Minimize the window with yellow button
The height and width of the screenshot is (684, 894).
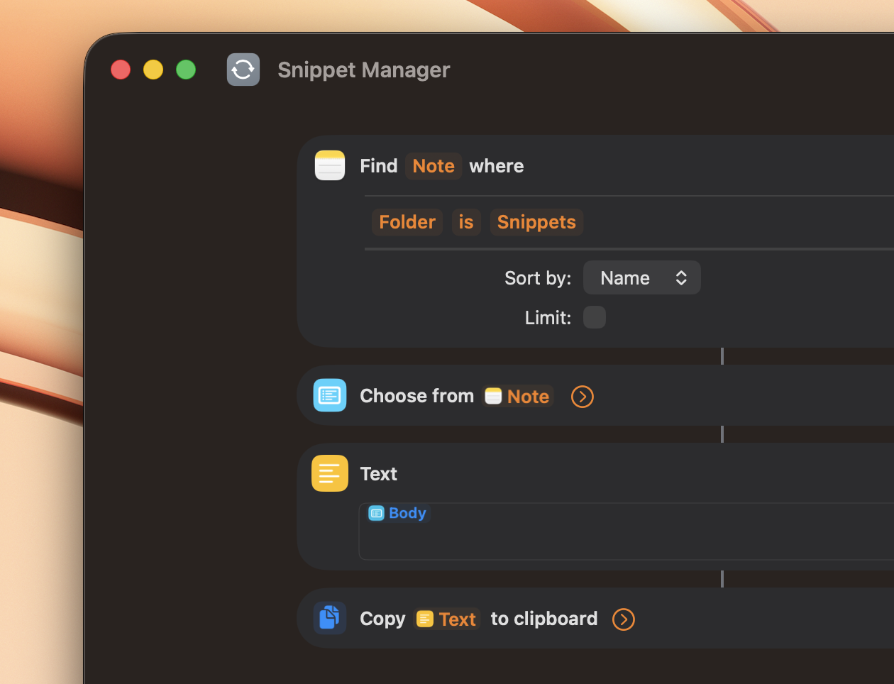[153, 70]
